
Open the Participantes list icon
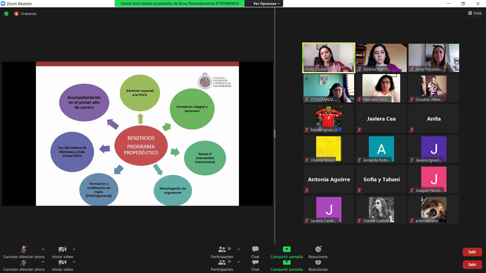222,249
